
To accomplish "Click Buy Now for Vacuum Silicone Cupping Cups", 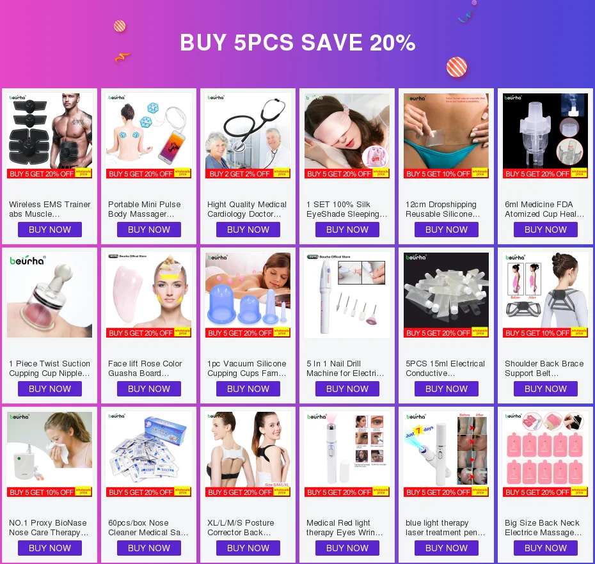I will [x=248, y=389].
